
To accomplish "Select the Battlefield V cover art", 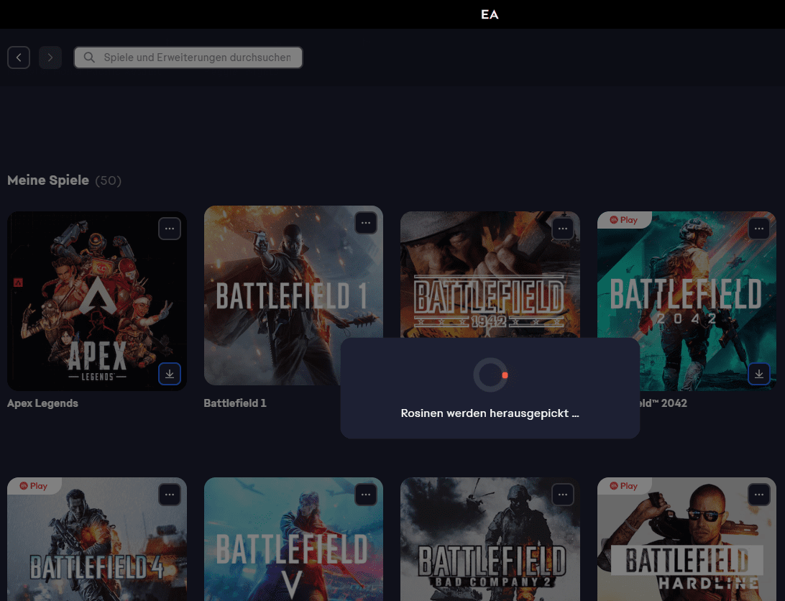I will 293,539.
